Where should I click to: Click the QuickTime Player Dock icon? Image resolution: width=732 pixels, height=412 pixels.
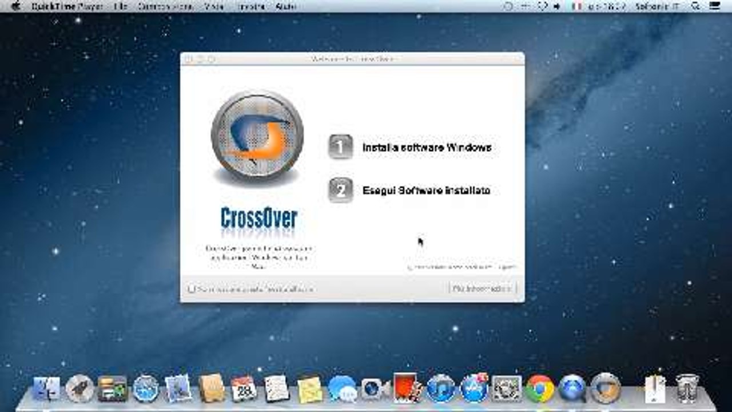tap(572, 389)
